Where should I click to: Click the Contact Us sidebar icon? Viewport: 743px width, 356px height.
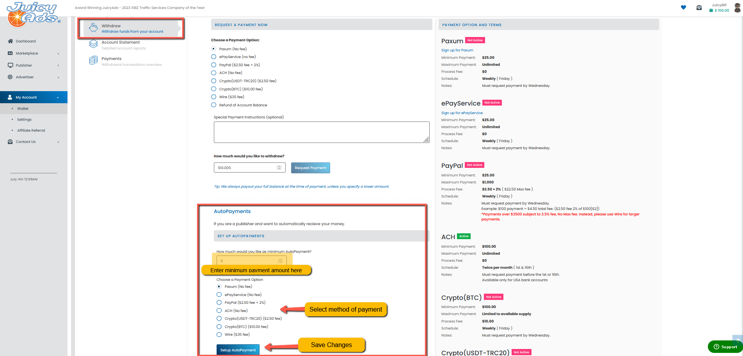(x=10, y=142)
